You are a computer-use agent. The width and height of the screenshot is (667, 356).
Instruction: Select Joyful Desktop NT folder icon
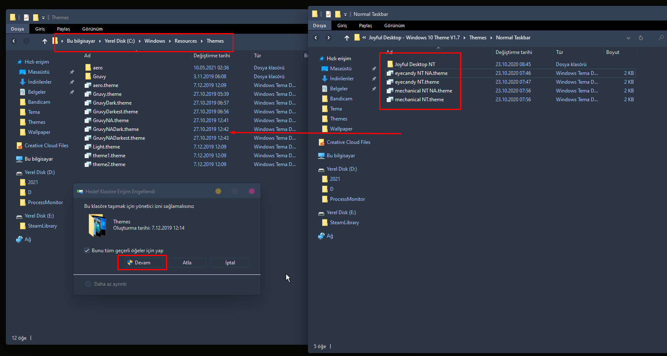[x=390, y=64]
